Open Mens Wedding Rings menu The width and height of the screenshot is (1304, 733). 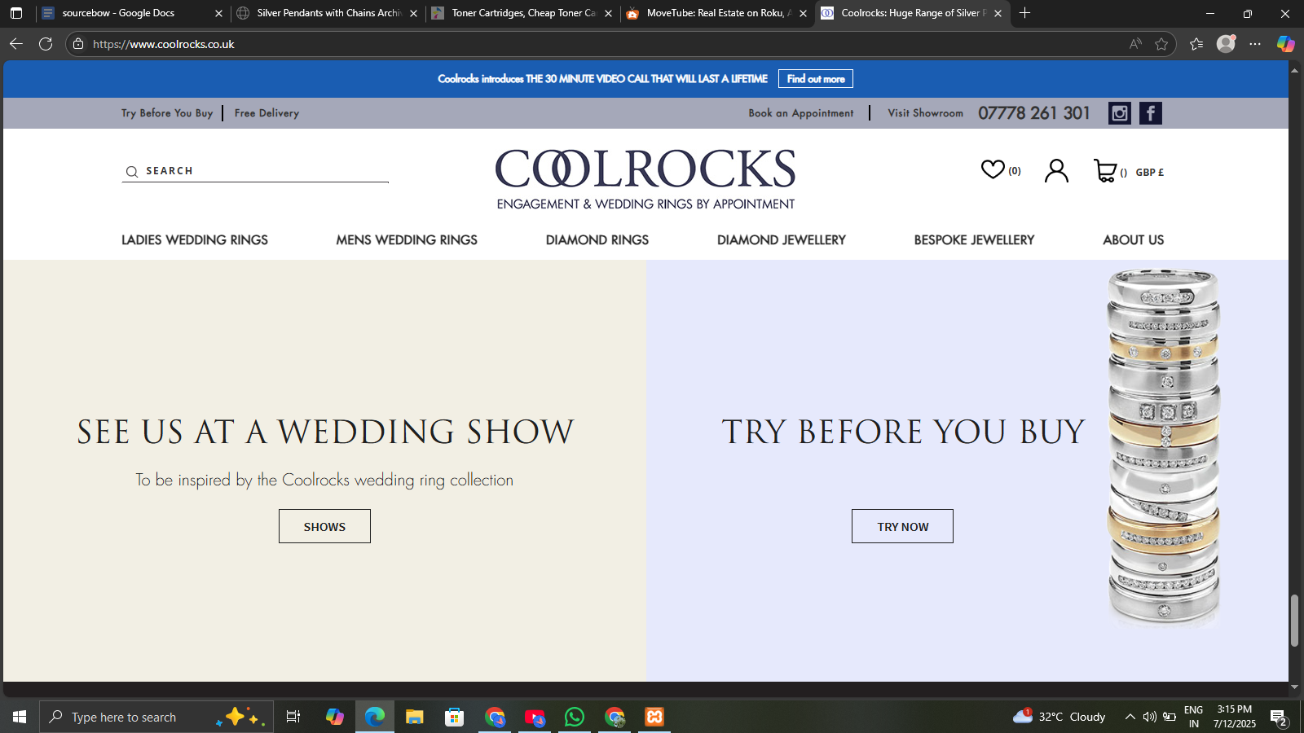pos(407,240)
